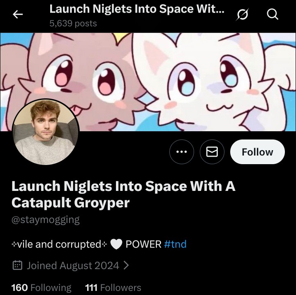Open the three-dot more options menu
The height and width of the screenshot is (295, 296).
click(x=181, y=152)
